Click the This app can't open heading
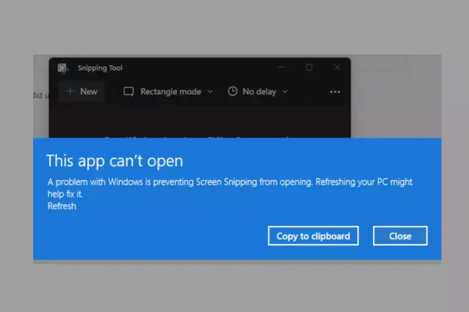This screenshot has height=312, width=469. 115,161
